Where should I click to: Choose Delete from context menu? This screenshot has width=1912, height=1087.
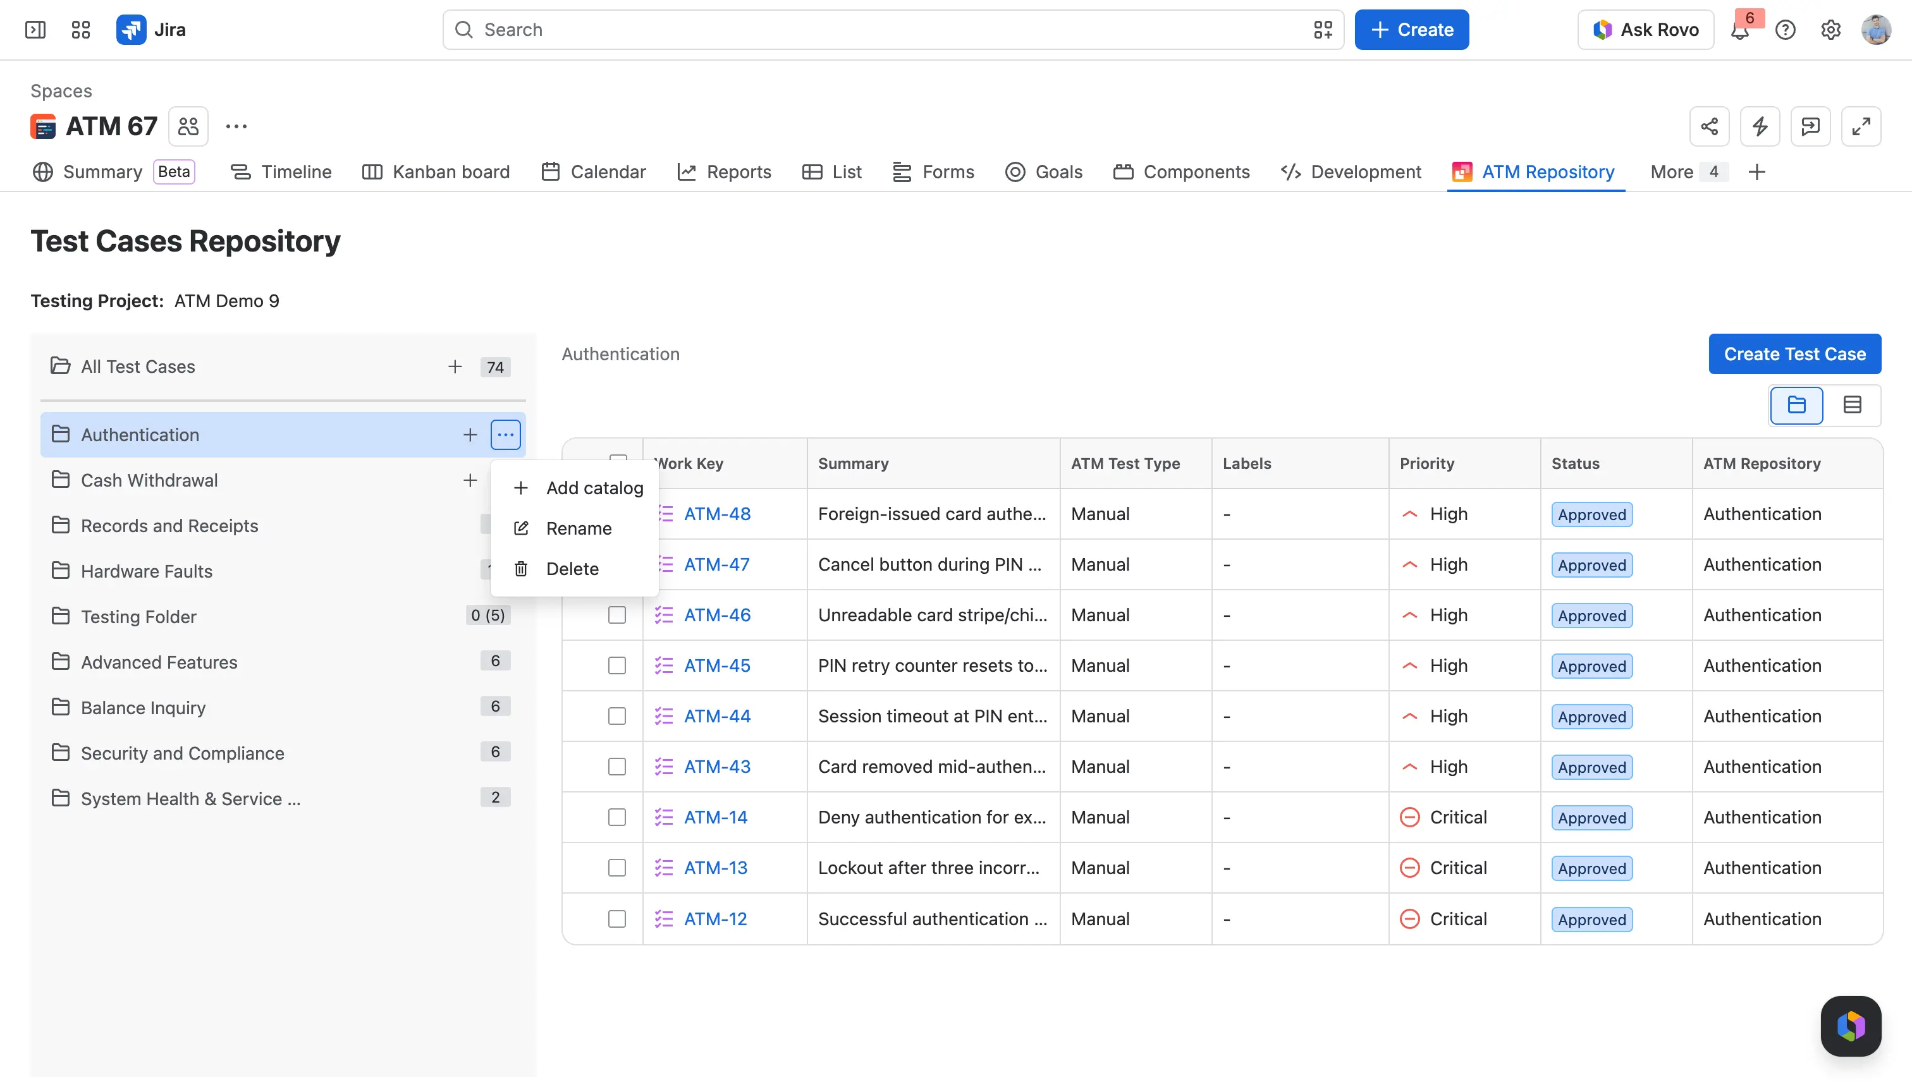point(575,569)
